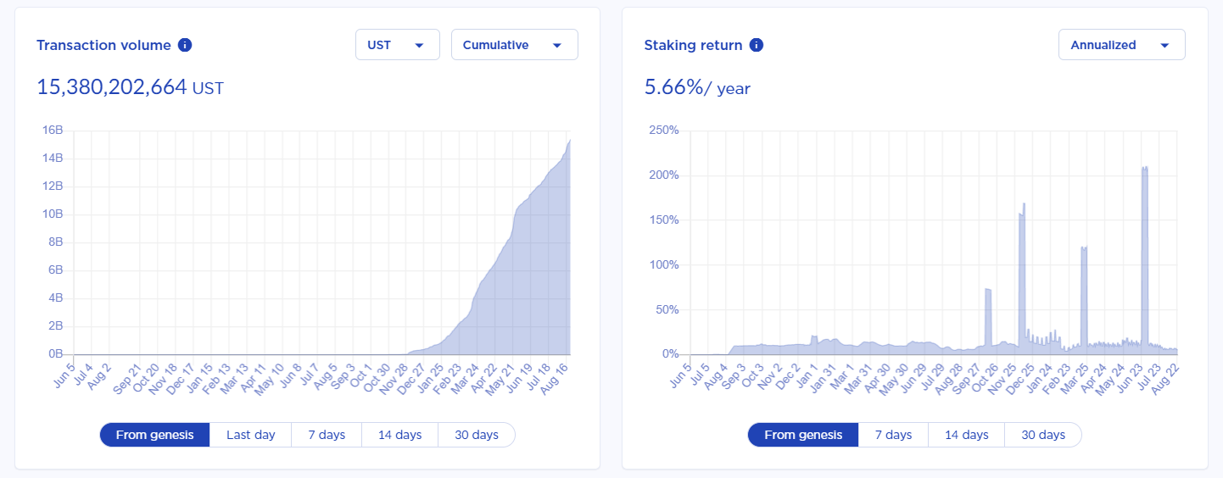Click the 12B axis label
Screen dimensions: 1223x478
[x=53, y=186]
